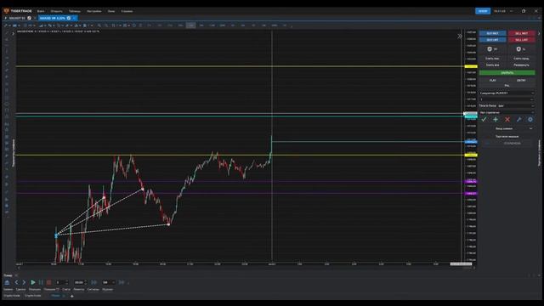Switch to the Журнал bottom tab
544x306 pixels.
pos(108,289)
